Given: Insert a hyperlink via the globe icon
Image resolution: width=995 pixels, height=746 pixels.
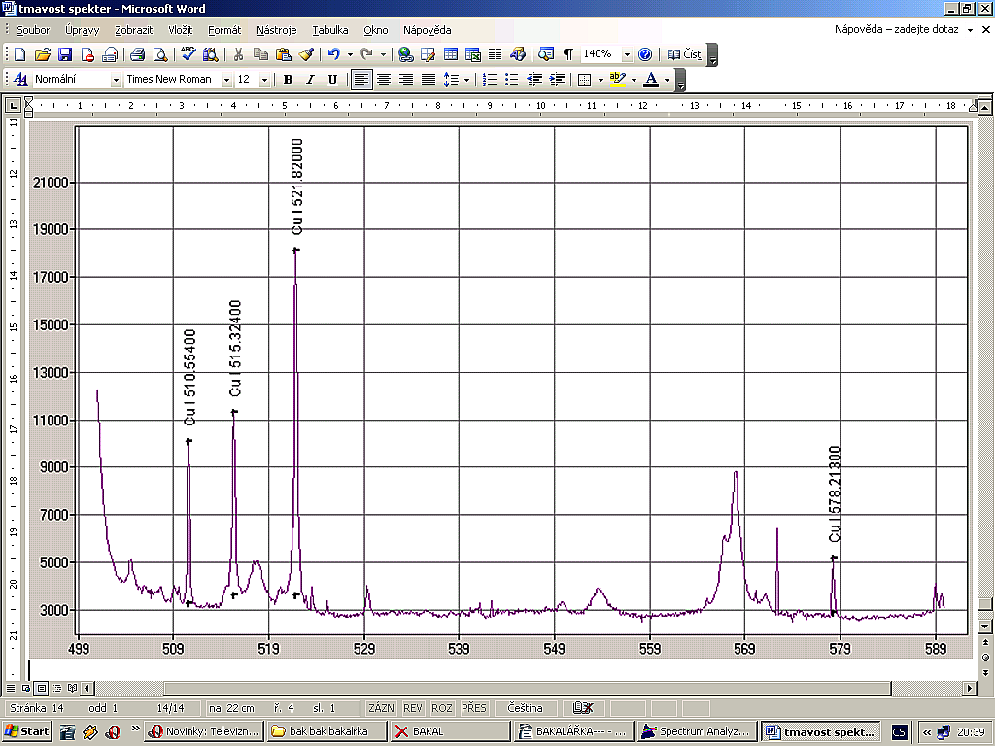Looking at the screenshot, I should (406, 54).
